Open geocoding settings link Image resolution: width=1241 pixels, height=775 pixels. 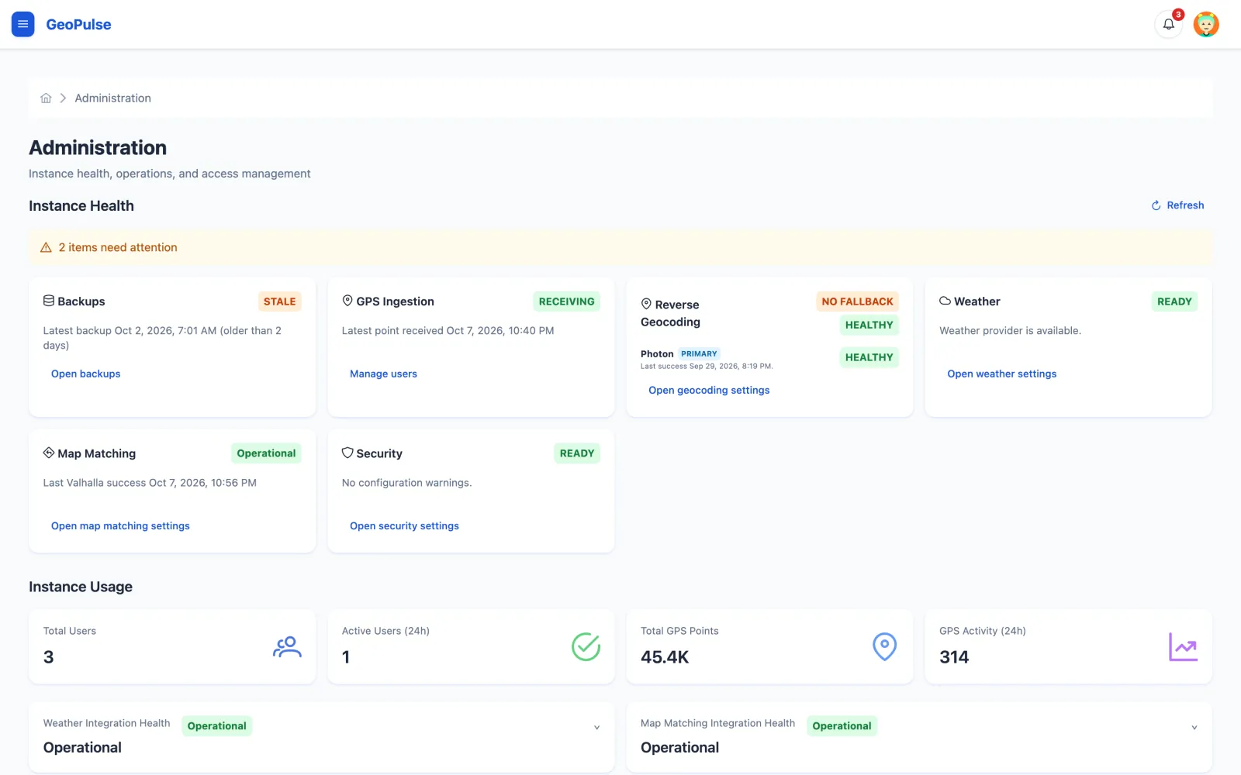coord(709,390)
